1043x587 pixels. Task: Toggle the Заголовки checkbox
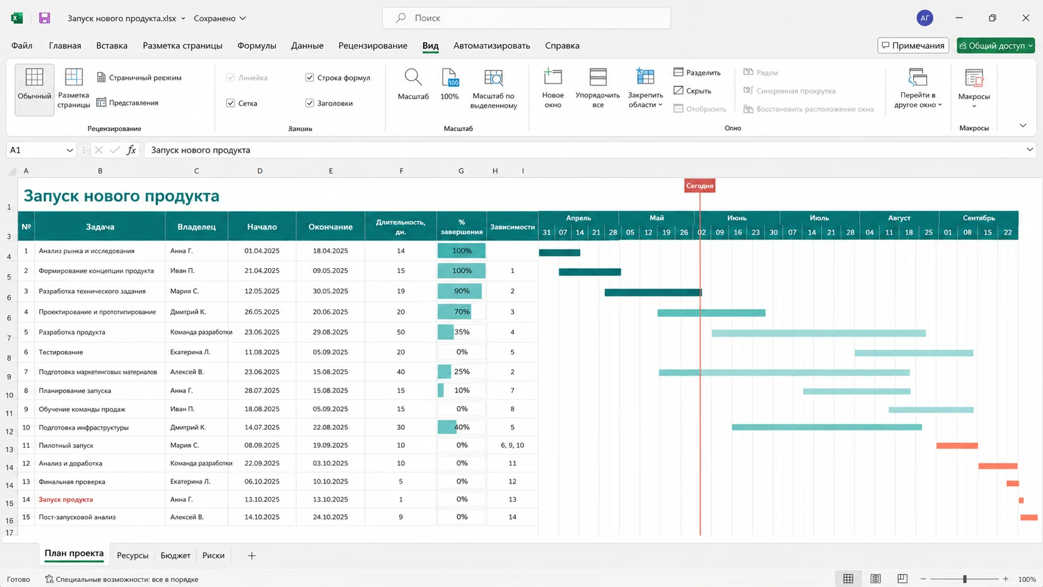click(x=309, y=103)
